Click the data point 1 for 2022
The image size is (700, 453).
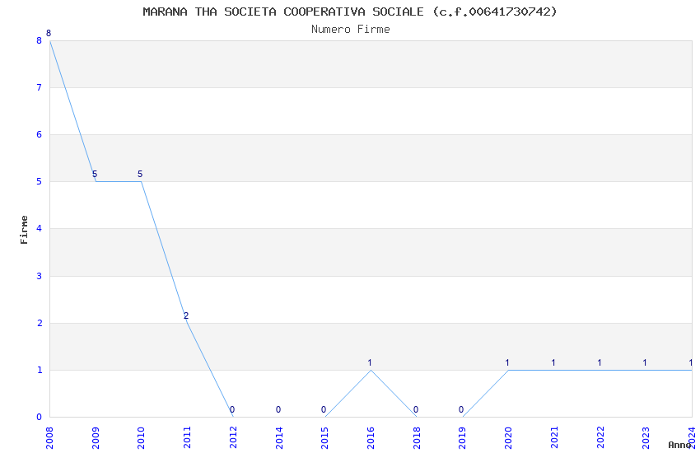tap(599, 363)
